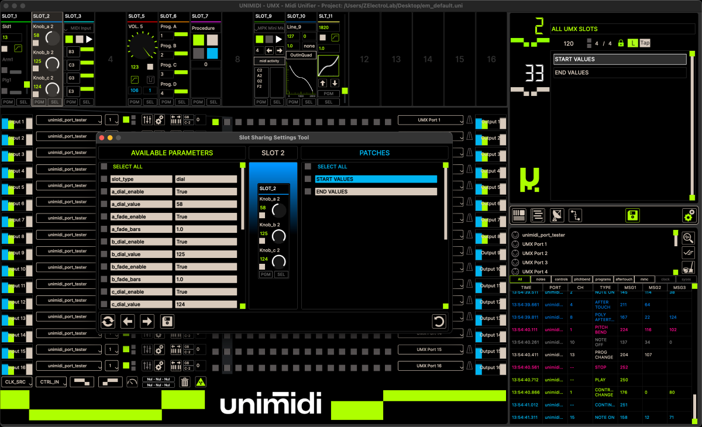Screen dimensions: 702x427
Task: Click the Tap tempo button
Action: (645, 43)
